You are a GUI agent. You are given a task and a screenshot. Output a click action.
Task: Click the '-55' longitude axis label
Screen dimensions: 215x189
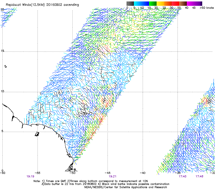(x=37, y=173)
